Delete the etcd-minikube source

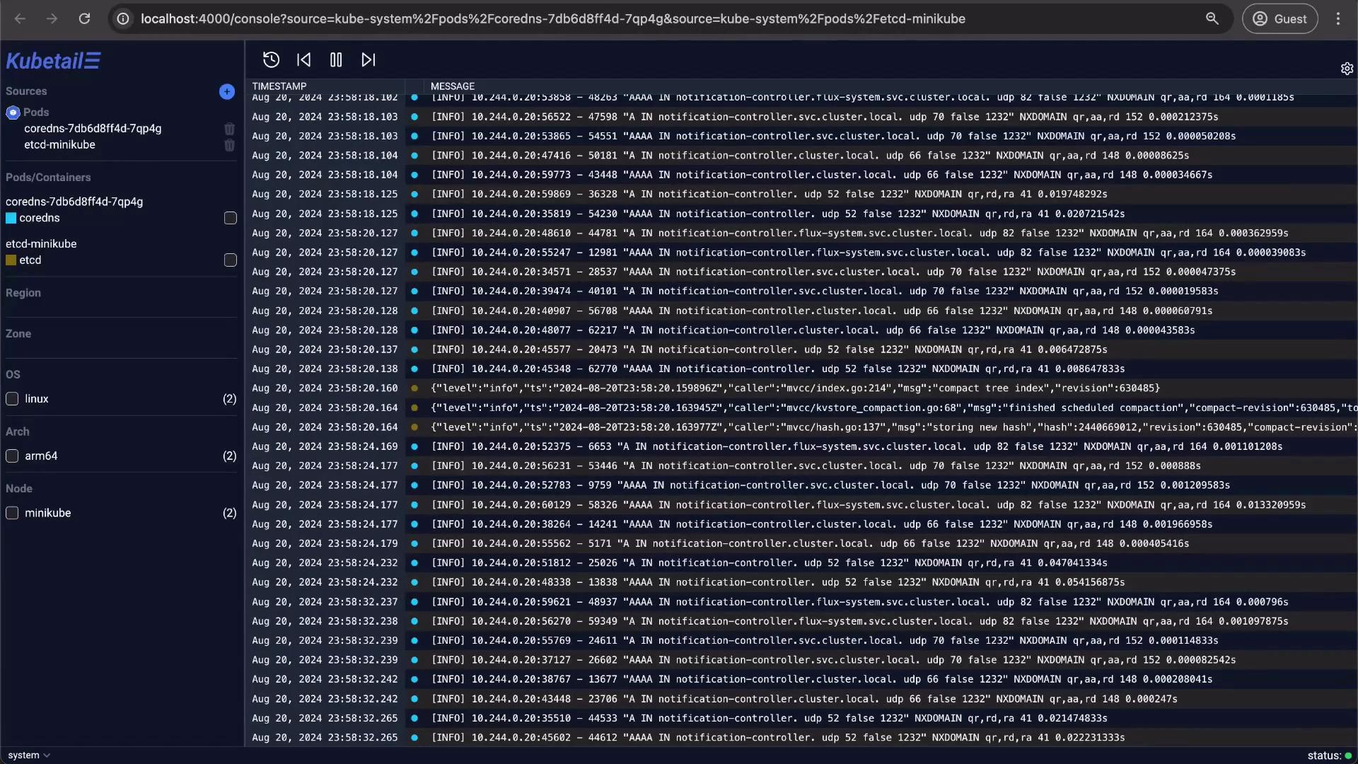coord(229,145)
